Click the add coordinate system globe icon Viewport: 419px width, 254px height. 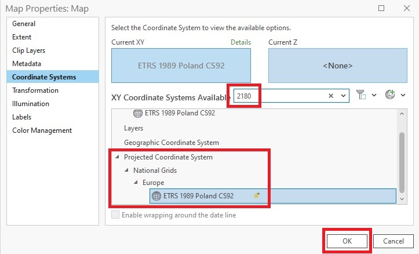tap(390, 95)
